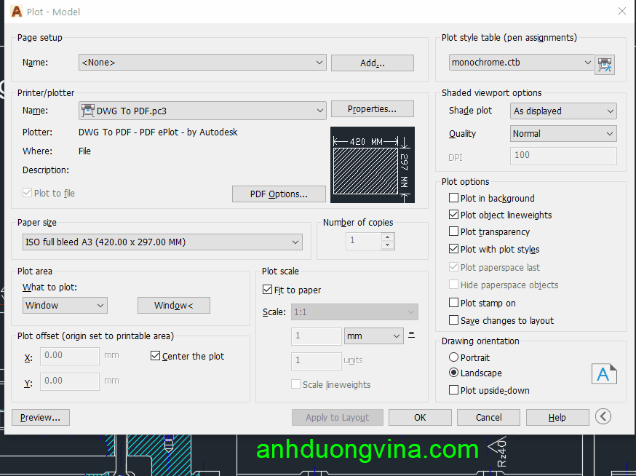Open printer Properties button

pyautogui.click(x=372, y=109)
